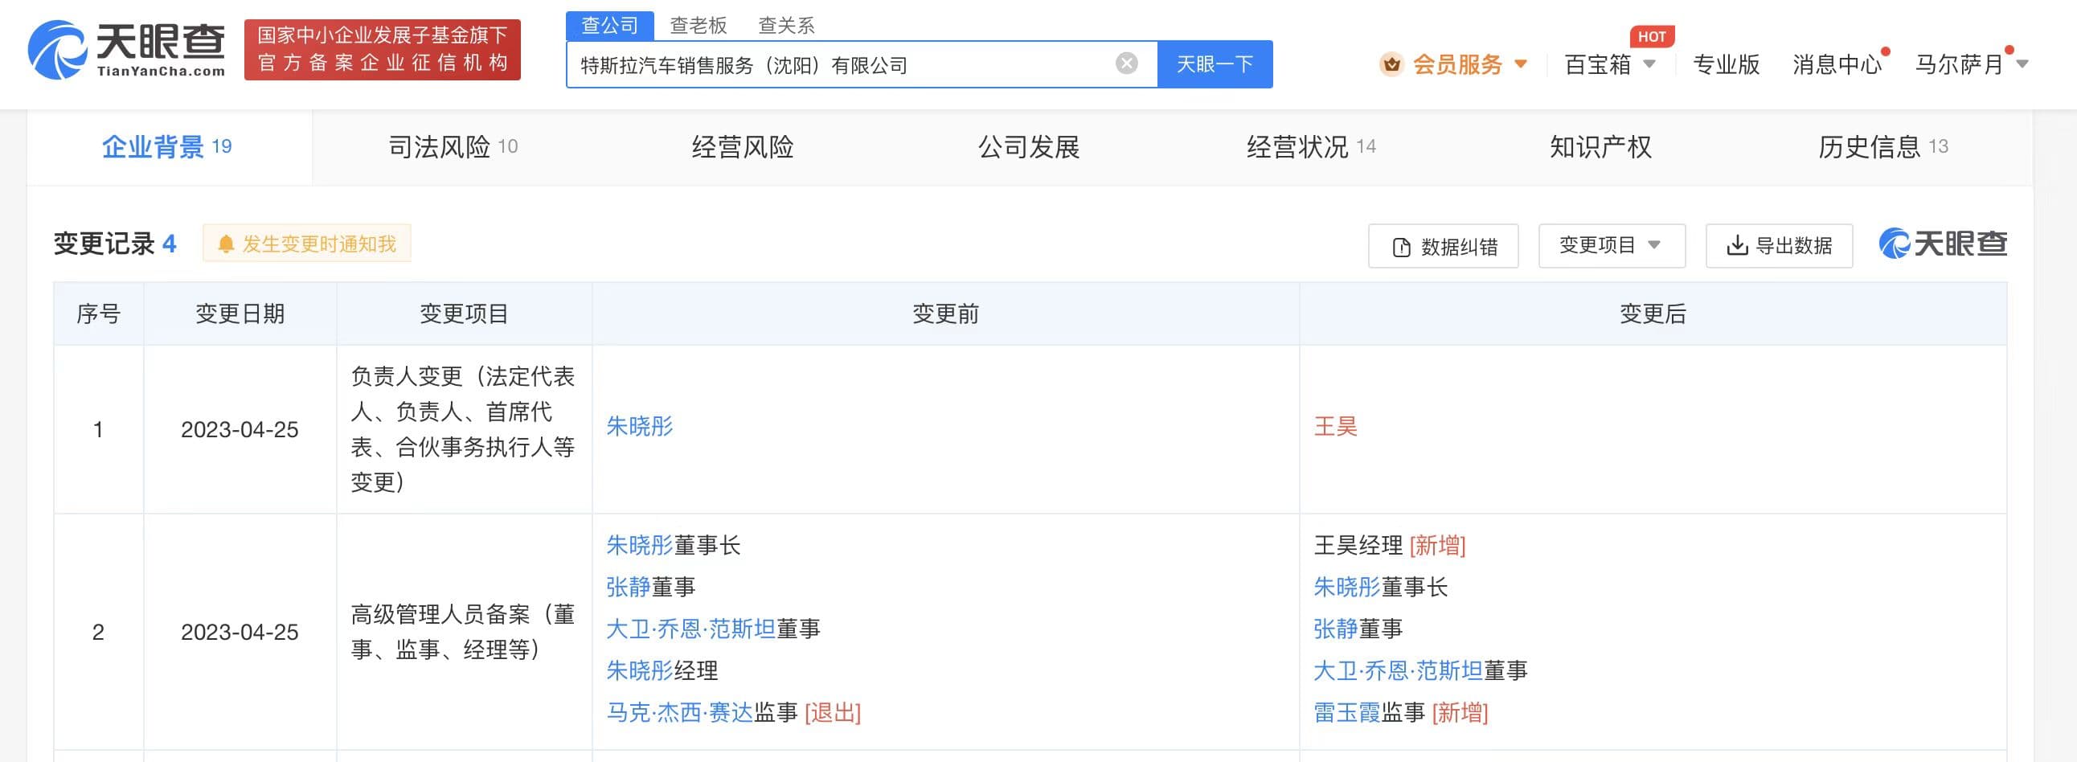
Task: Open 消息中心 in header
Action: (x=1837, y=64)
